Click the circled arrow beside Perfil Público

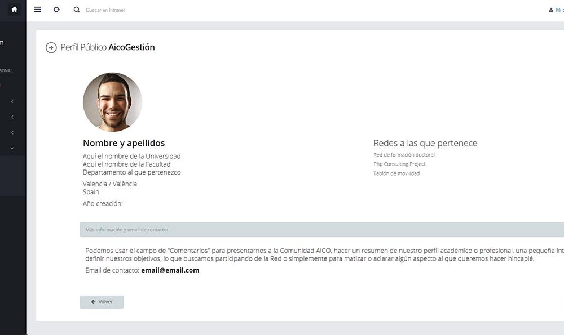[x=51, y=47]
